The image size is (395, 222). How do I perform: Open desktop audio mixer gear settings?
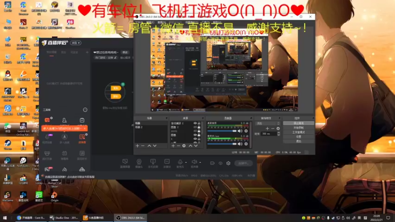(246, 131)
